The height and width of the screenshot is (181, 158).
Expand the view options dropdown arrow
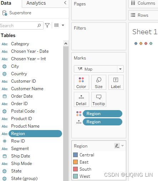(63, 25)
